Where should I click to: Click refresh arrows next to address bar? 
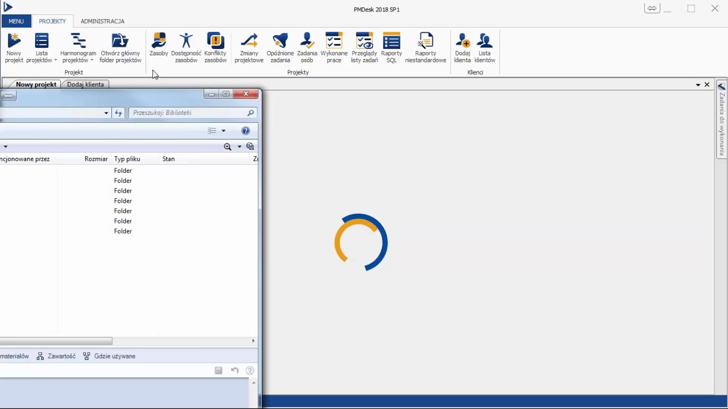(x=118, y=112)
